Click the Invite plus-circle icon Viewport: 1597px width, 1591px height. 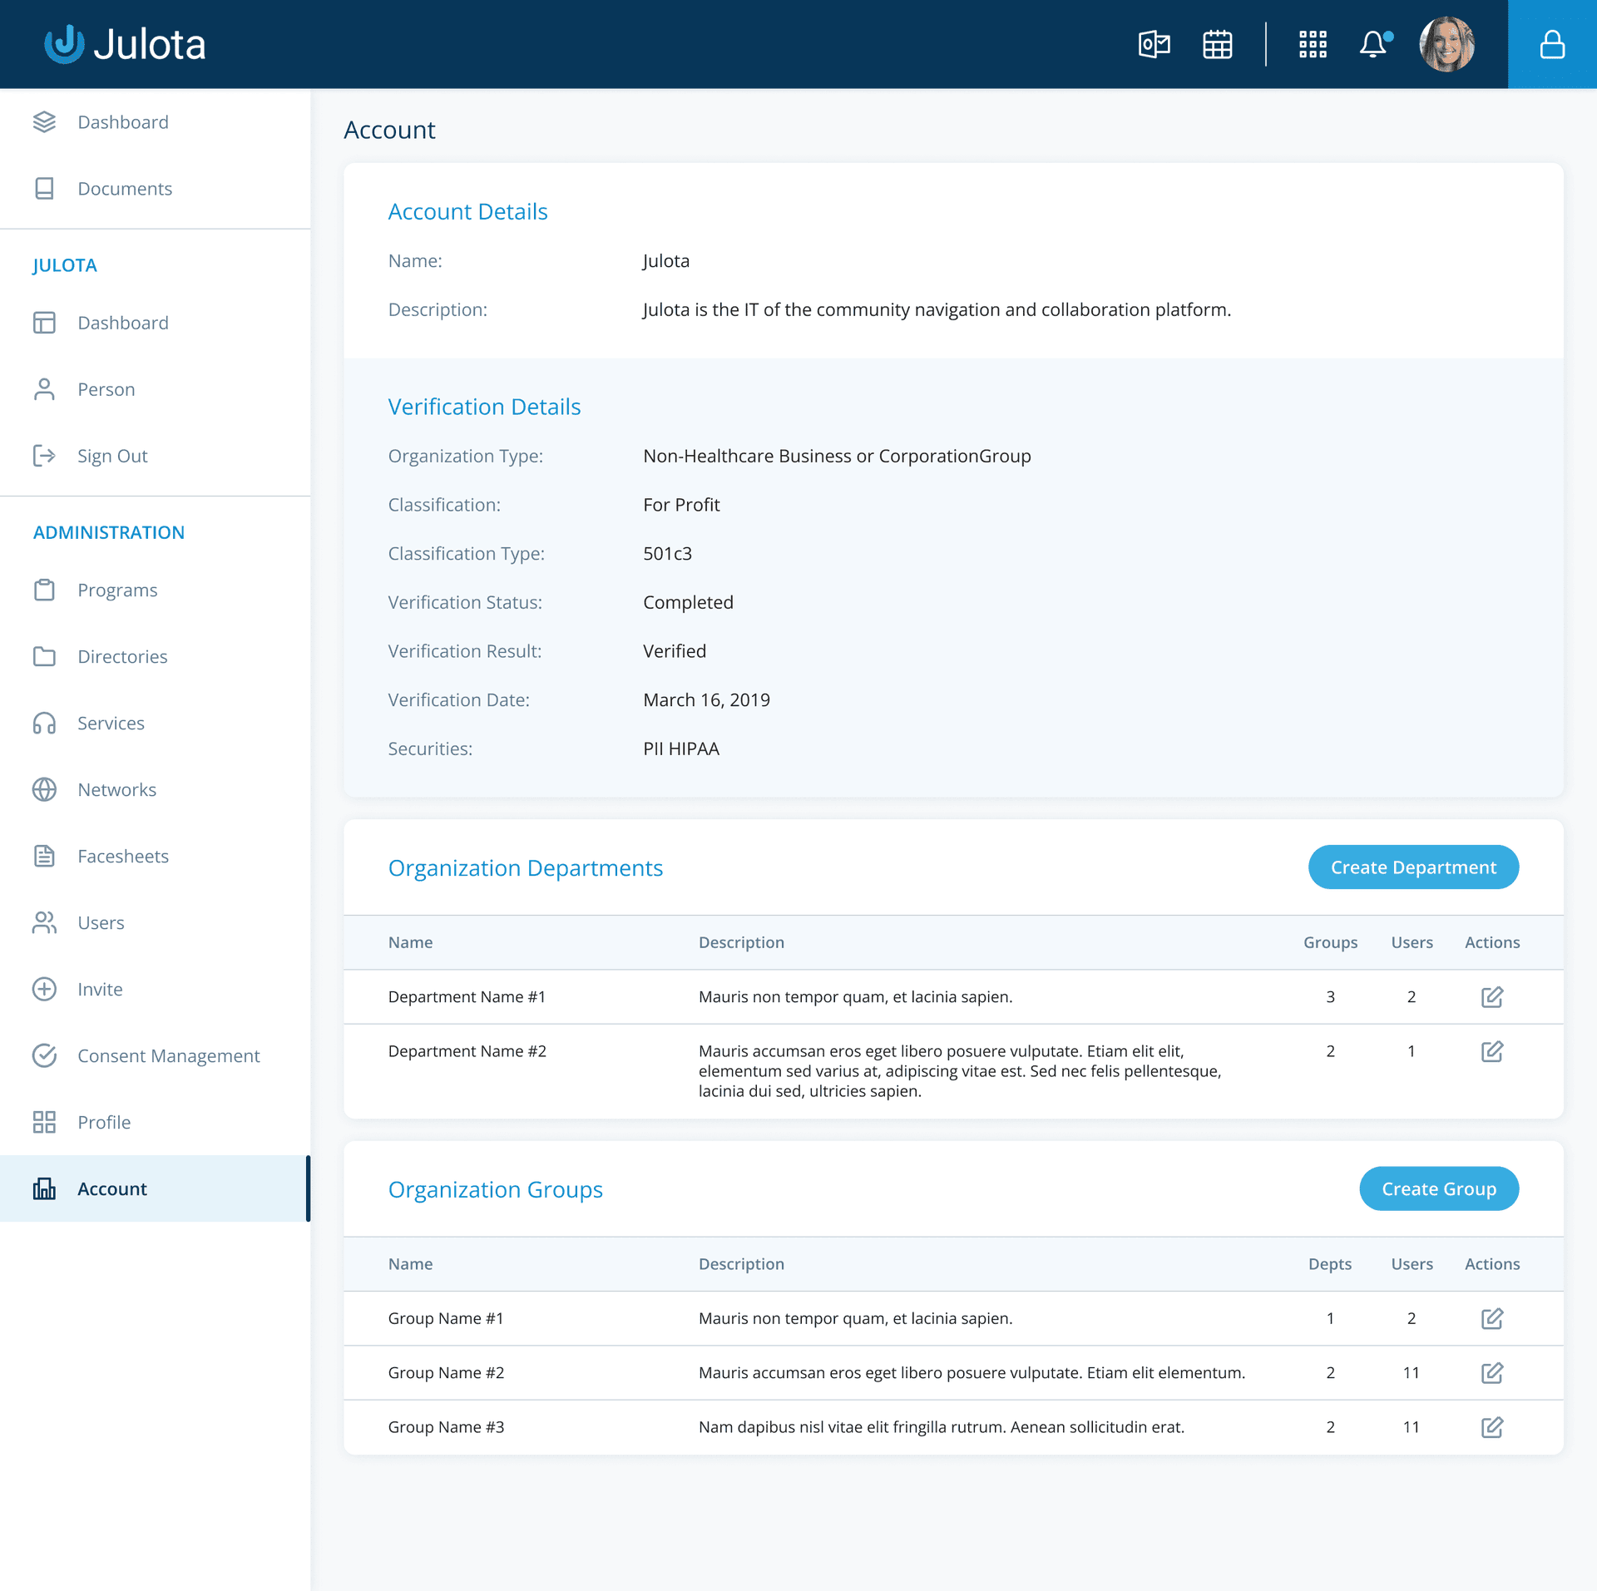tap(44, 989)
